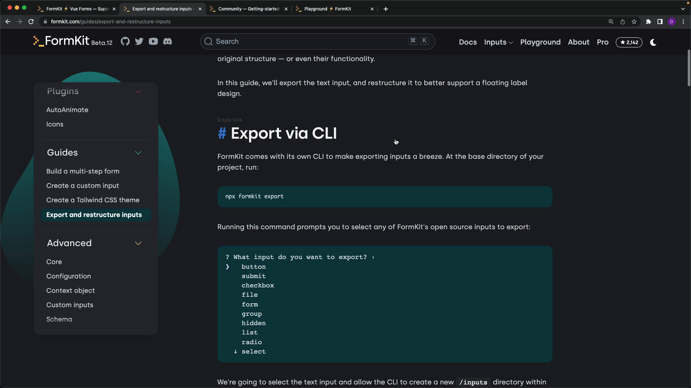The width and height of the screenshot is (691, 388).
Task: Expand Inputs dropdown in navigation
Action: click(498, 42)
